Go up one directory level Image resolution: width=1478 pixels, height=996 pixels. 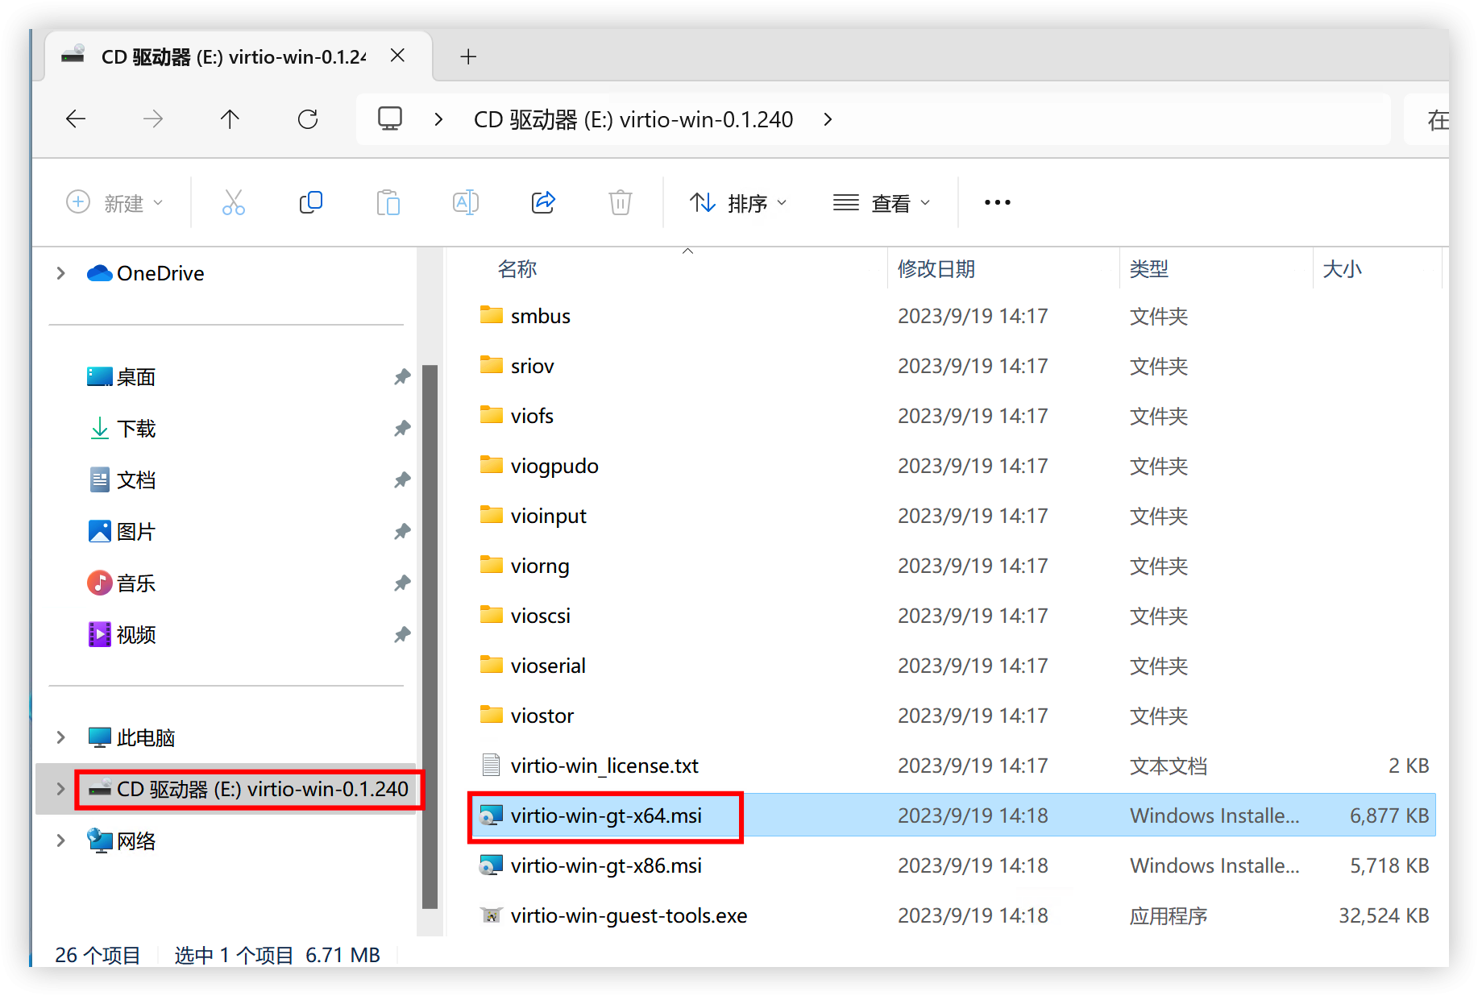(230, 119)
